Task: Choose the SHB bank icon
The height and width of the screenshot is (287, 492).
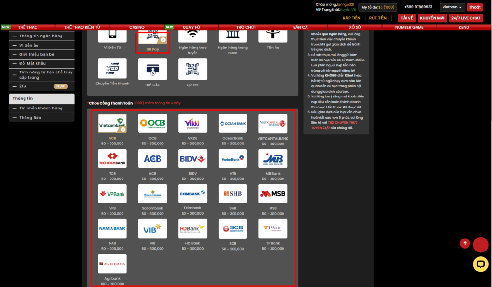Action: point(233,193)
